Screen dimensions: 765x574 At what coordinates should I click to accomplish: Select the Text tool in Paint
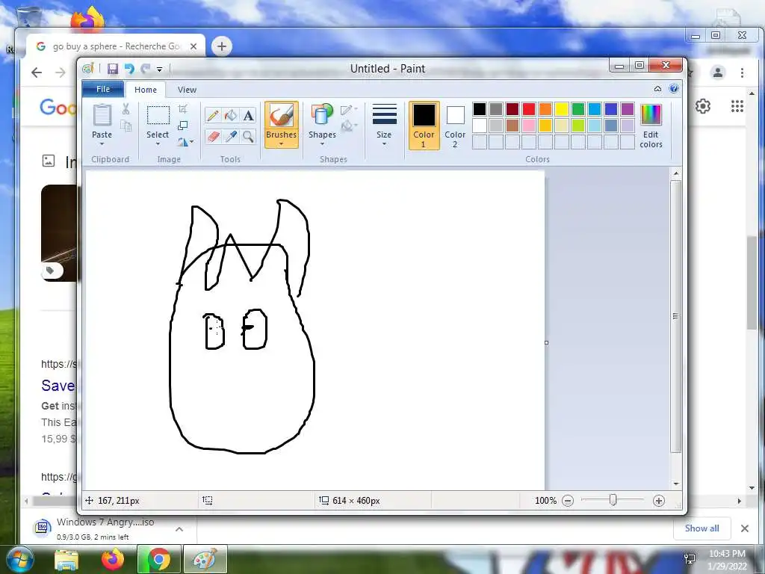pos(248,116)
